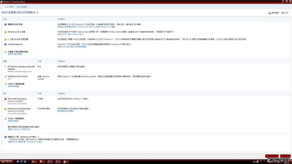This screenshot has height=164, width=292.
Task: Select Planex Communications, Inc. vendor text
Action: click(x=20, y=72)
